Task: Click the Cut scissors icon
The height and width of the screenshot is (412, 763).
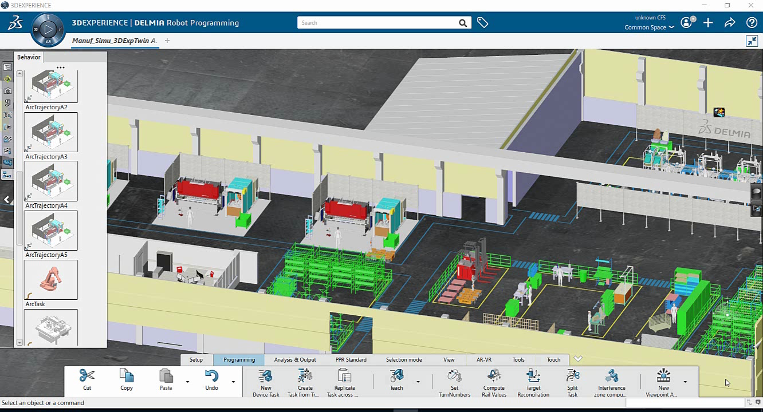Action: [87, 376]
